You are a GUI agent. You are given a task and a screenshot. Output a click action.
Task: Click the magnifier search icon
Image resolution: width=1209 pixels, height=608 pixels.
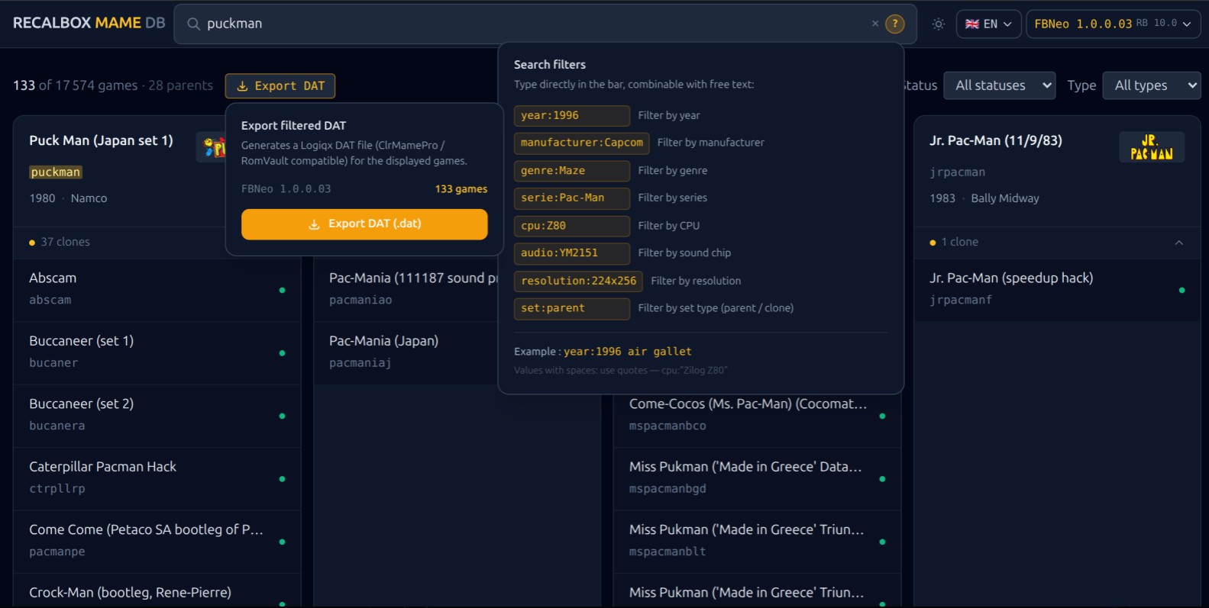194,24
